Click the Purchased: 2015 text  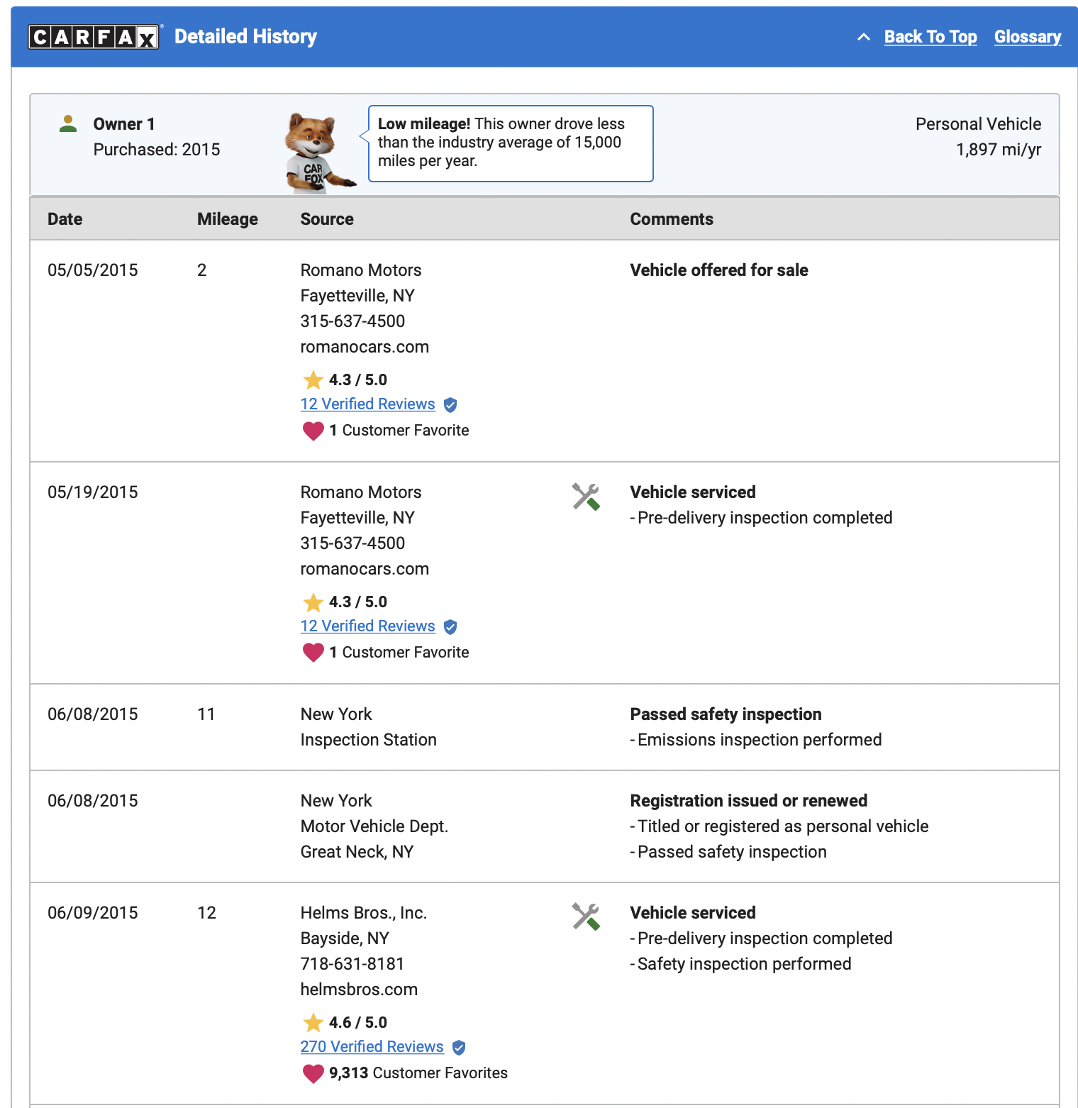click(x=157, y=150)
